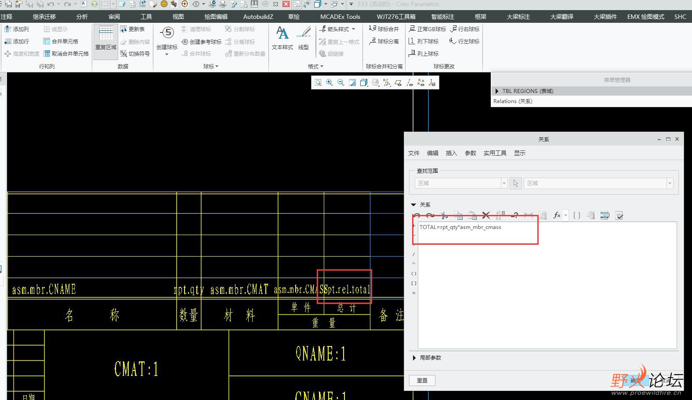Switch to the 绘图编辑 ribbon tab

216,17
